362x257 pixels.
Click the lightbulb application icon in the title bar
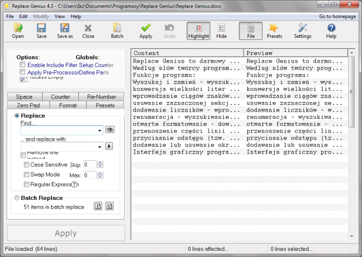pyautogui.click(x=7, y=6)
